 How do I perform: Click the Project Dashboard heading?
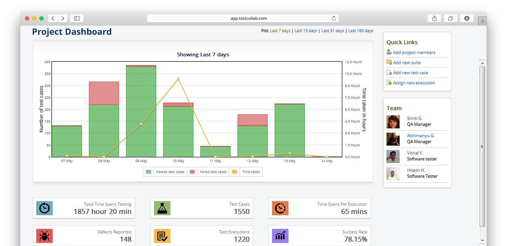(72, 32)
